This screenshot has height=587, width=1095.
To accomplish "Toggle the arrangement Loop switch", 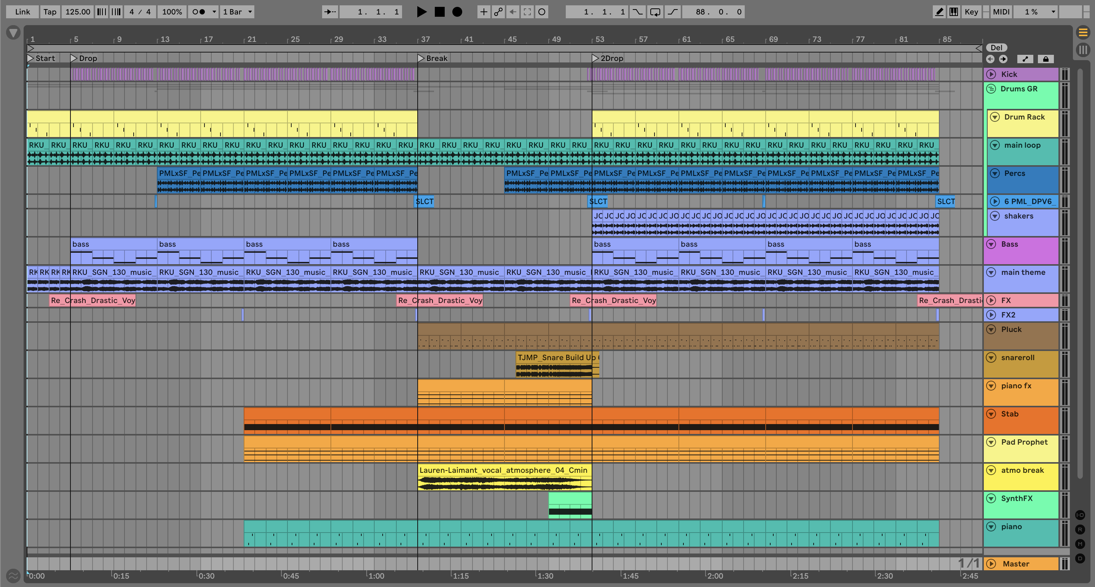I will point(655,12).
